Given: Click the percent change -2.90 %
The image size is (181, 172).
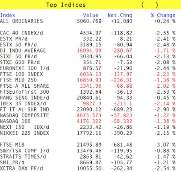Looking at the screenshot, I should (165, 109).
